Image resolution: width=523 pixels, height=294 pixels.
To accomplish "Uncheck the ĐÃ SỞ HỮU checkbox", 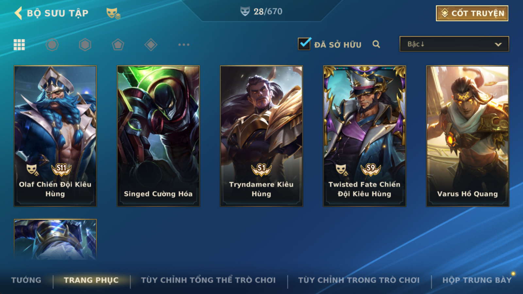I will click(304, 44).
